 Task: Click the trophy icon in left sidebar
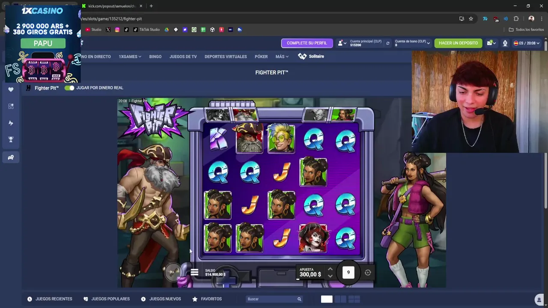point(11,139)
